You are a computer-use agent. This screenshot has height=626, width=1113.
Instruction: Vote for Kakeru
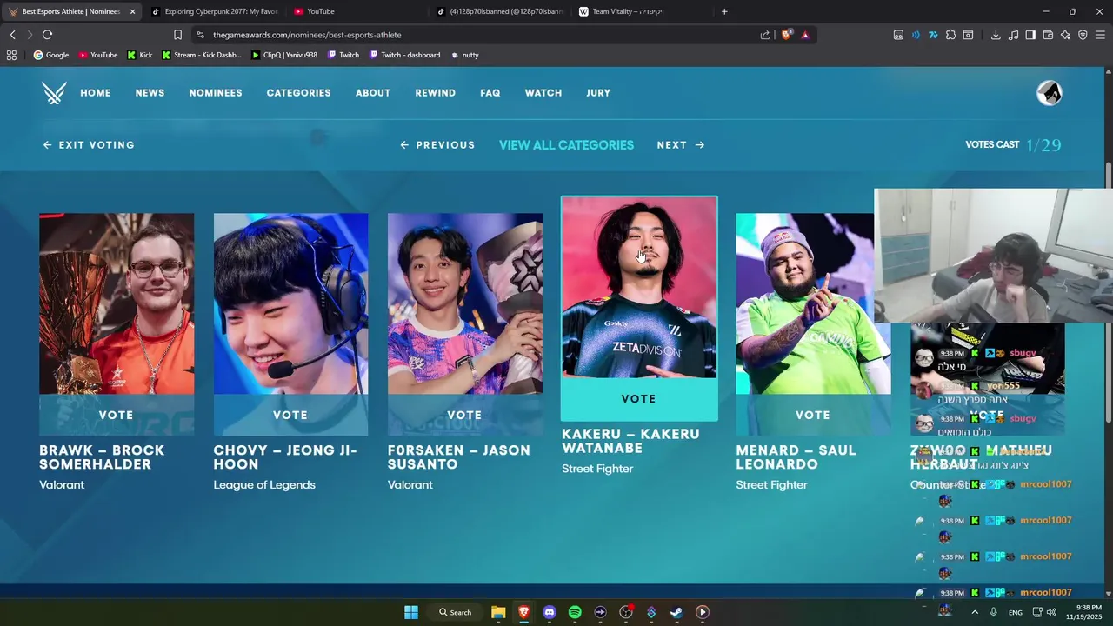pos(639,399)
